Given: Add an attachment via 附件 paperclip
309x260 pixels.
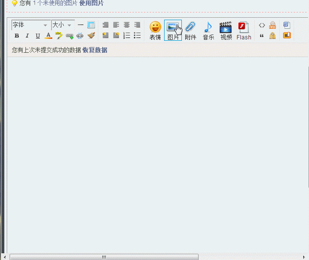Looking at the screenshot, I should coord(190,30).
